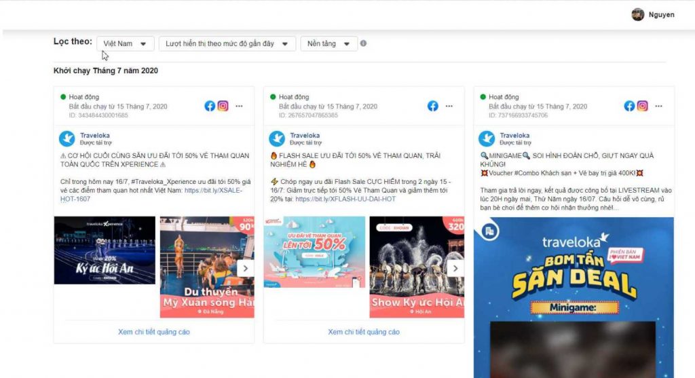Viewport: 695px width, 378px height.
Task: Click the 'Hoạt động' status on the first ad
Action: pyautogui.click(x=83, y=96)
